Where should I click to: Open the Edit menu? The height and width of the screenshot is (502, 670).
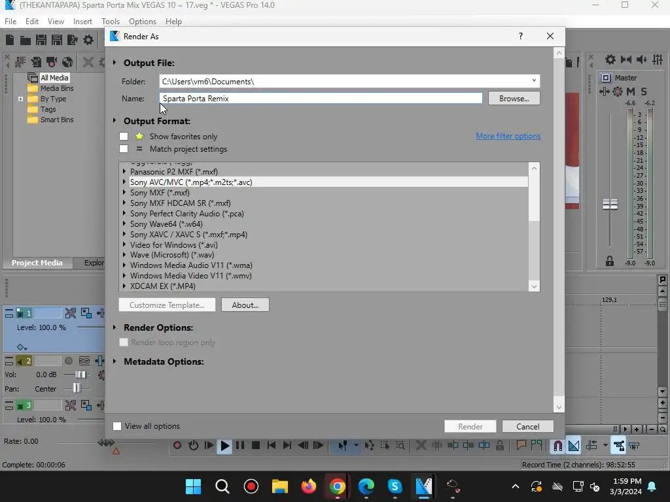click(x=31, y=22)
